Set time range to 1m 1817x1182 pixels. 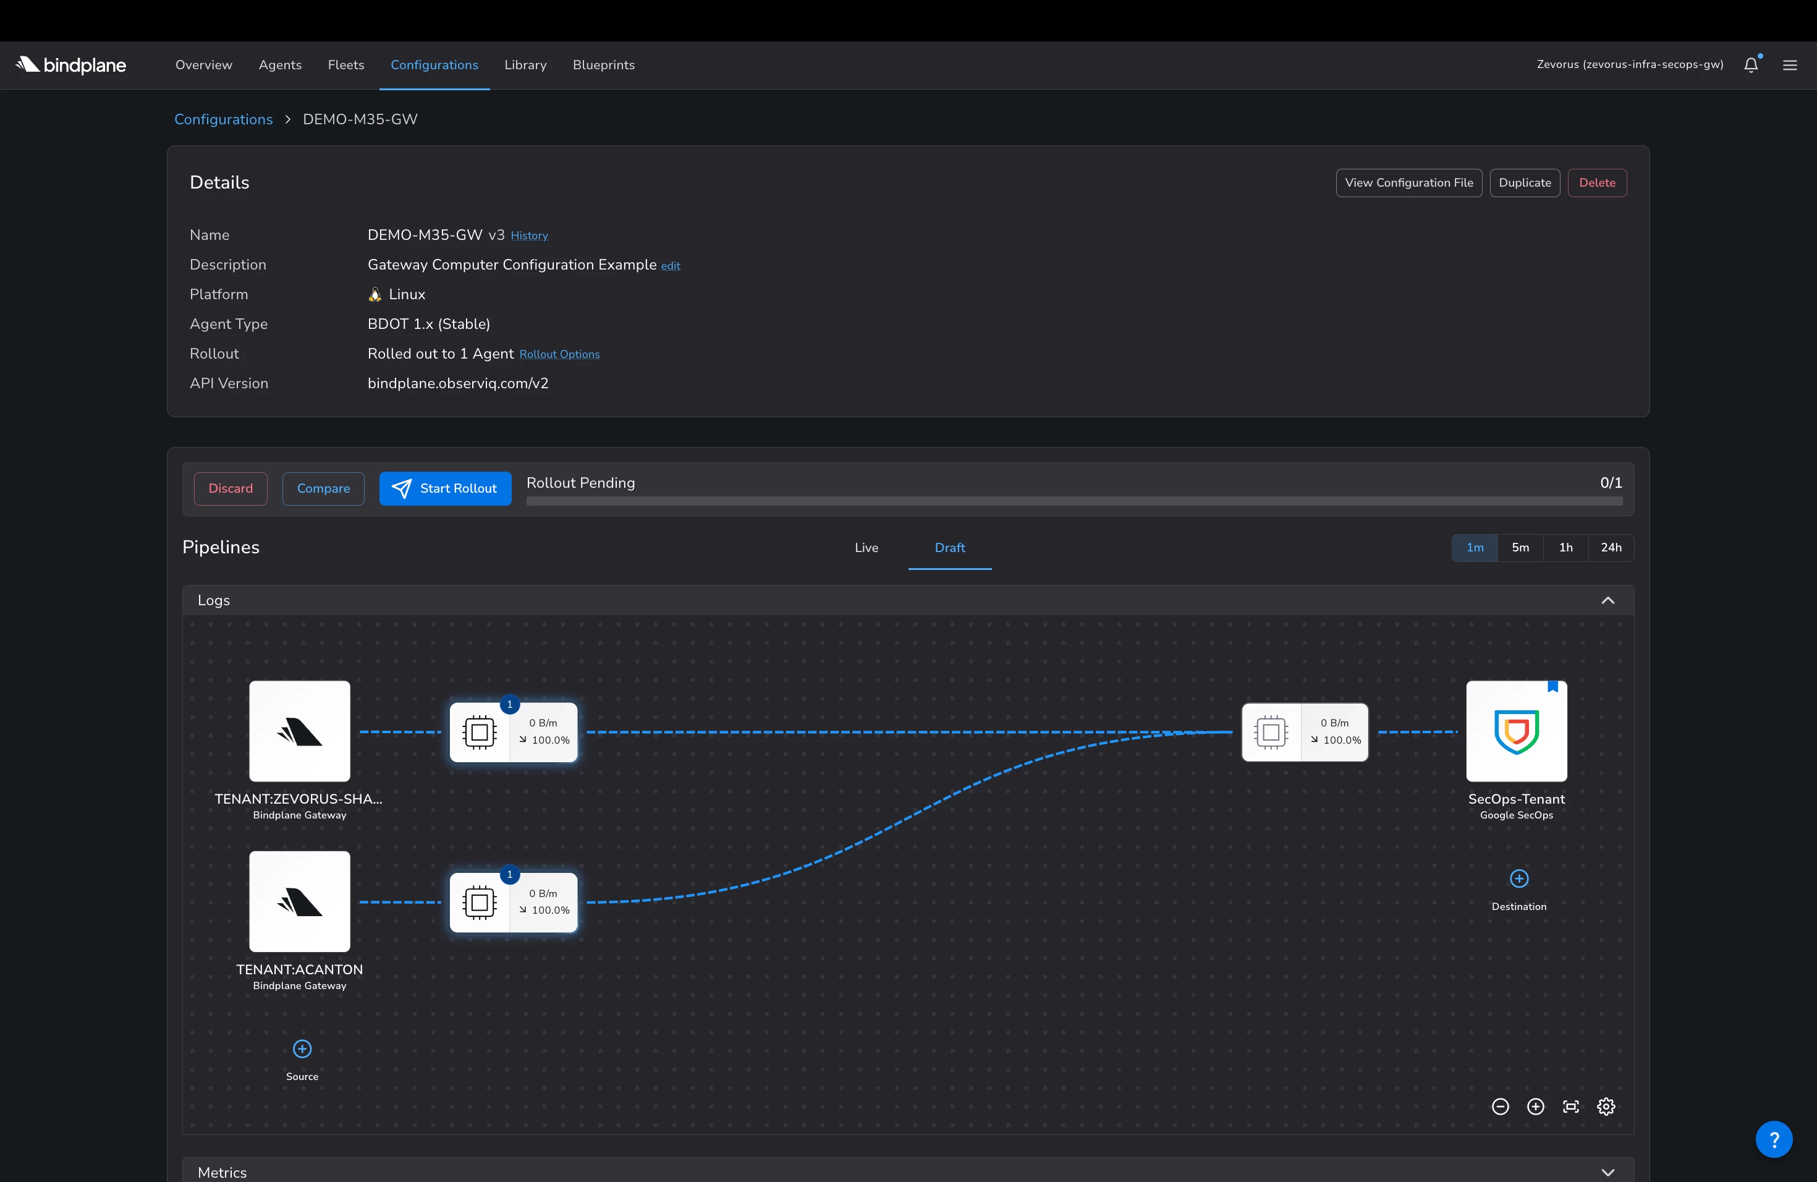(1475, 548)
